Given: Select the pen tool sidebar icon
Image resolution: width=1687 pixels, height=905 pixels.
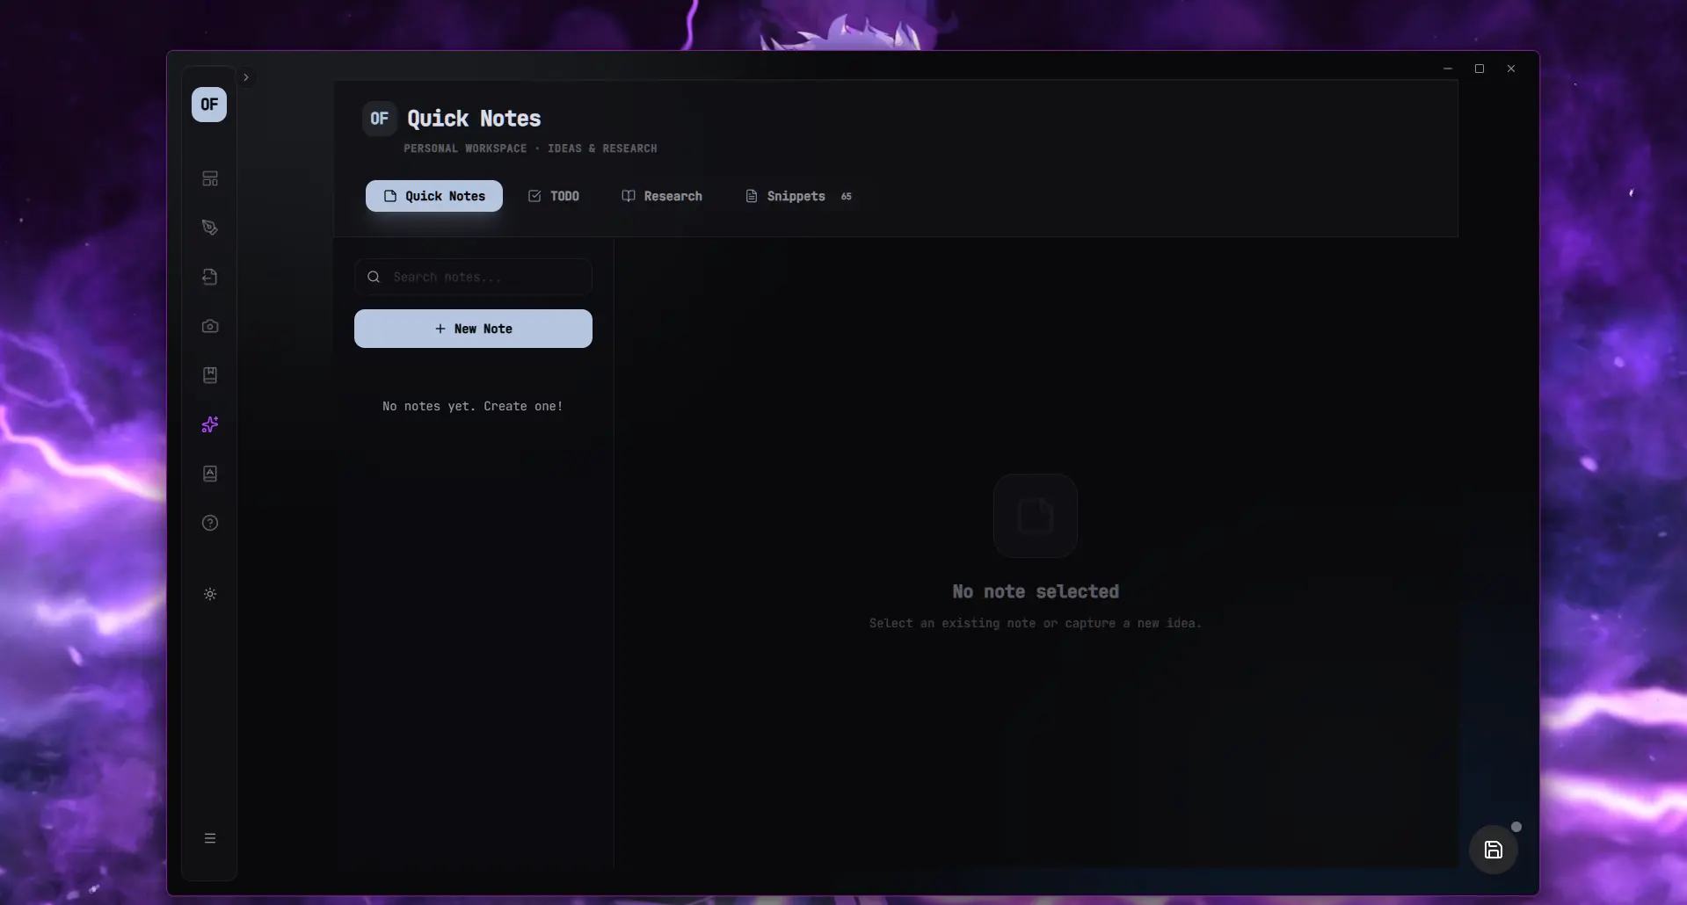Looking at the screenshot, I should point(209,228).
